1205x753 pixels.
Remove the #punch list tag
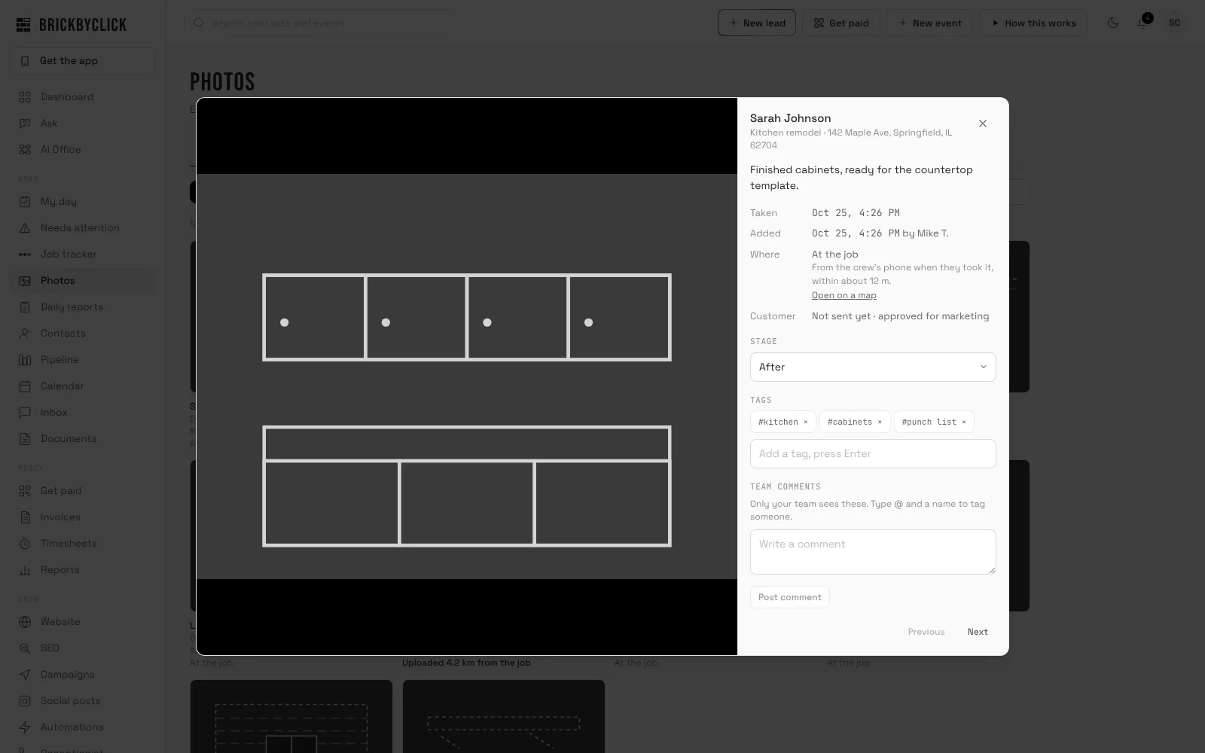point(964,422)
